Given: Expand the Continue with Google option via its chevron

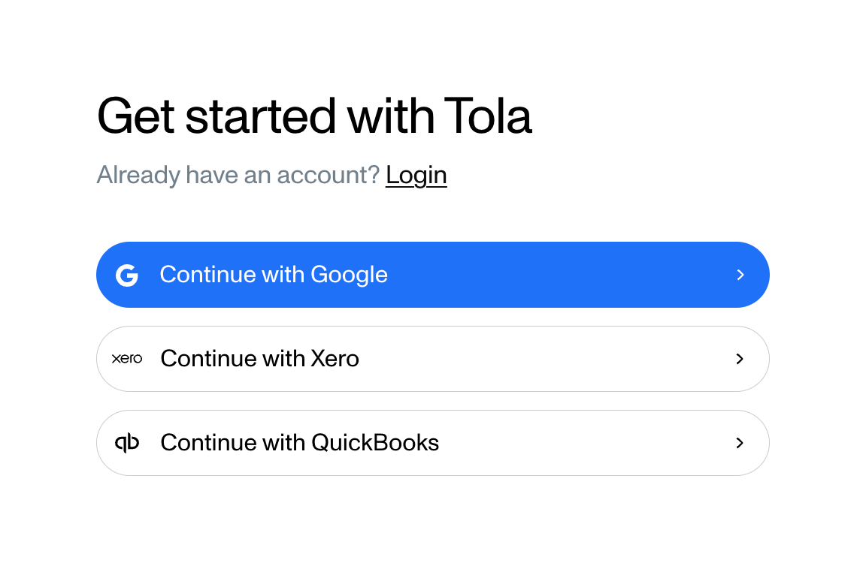Looking at the screenshot, I should coord(740,275).
